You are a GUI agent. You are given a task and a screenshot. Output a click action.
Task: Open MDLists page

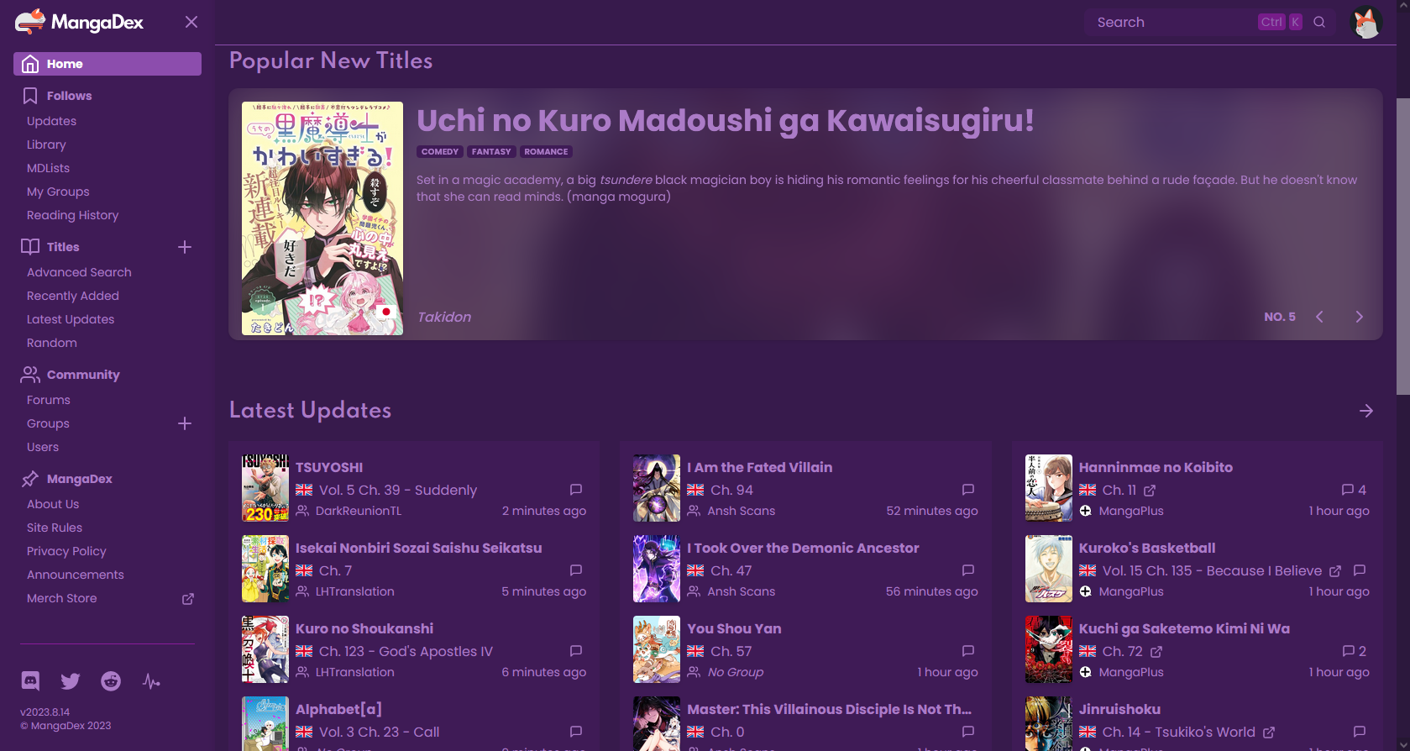(x=48, y=168)
